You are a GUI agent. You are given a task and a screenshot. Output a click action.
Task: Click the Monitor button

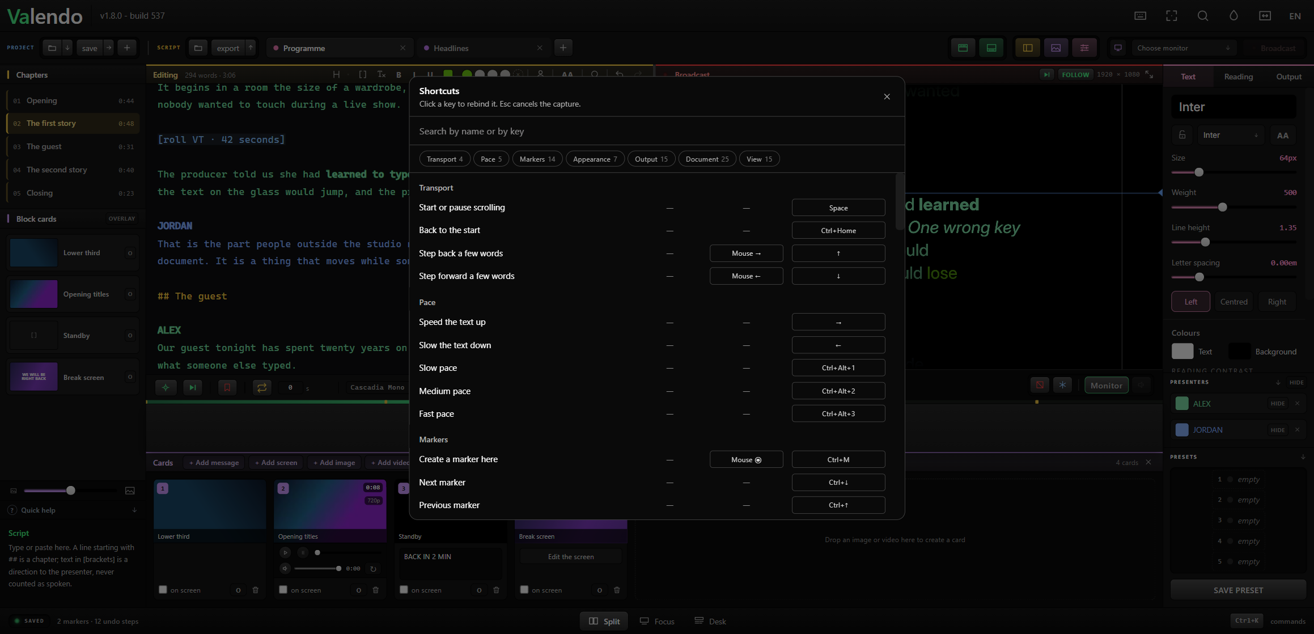pyautogui.click(x=1106, y=385)
